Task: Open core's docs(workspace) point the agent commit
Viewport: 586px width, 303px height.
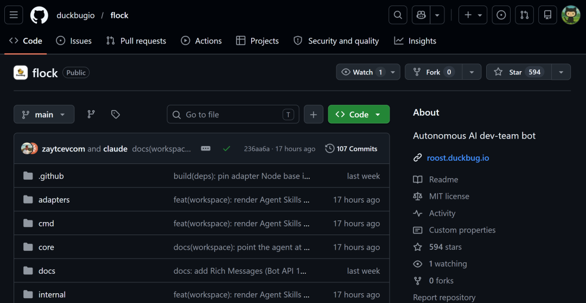Action: tap(242, 247)
